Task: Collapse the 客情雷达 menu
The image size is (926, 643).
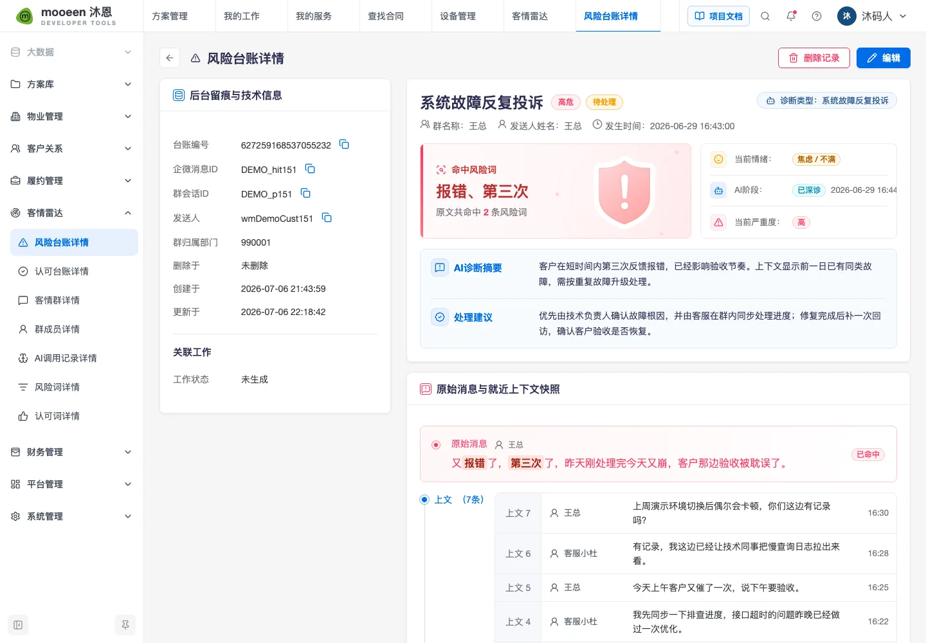Action: click(x=128, y=213)
